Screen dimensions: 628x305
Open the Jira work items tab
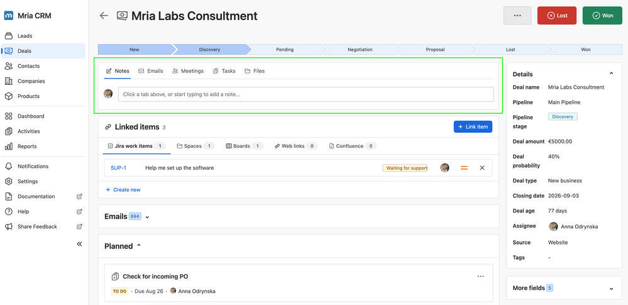[x=137, y=146]
